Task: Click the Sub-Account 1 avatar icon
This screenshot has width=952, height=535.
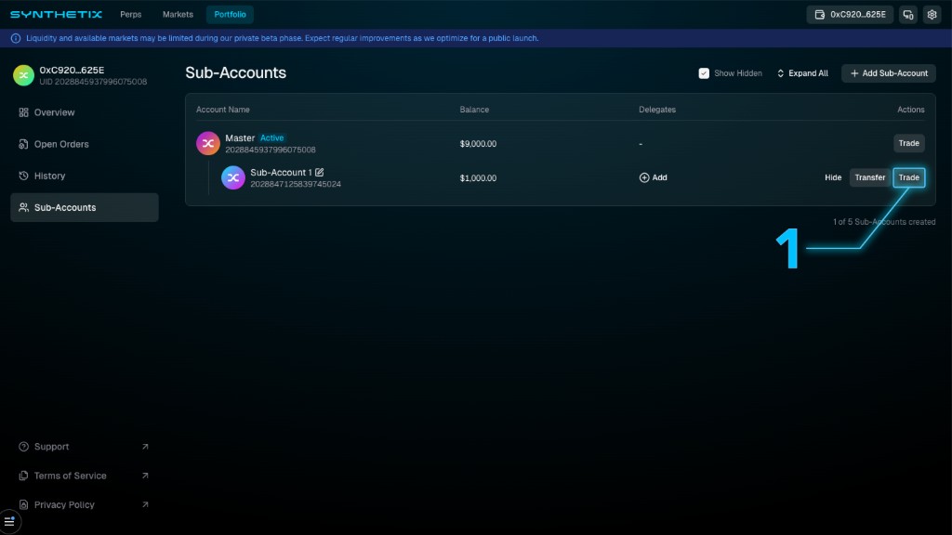Action: 232,177
